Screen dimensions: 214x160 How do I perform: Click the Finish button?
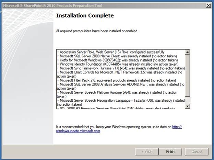170,152
